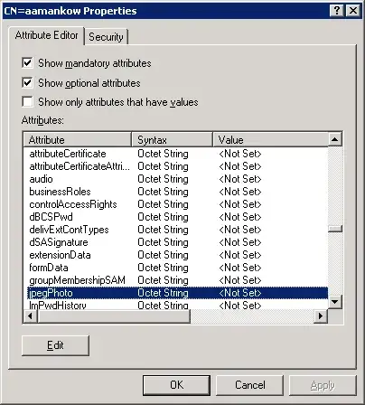
Task: Click Octet String syntax of audio row
Action: (163, 179)
